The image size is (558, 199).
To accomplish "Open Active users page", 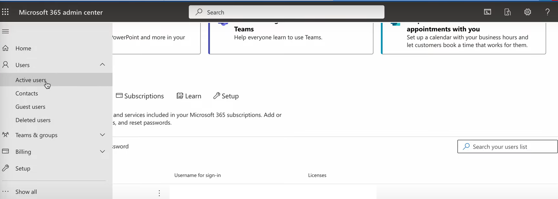I will pos(56,80).
